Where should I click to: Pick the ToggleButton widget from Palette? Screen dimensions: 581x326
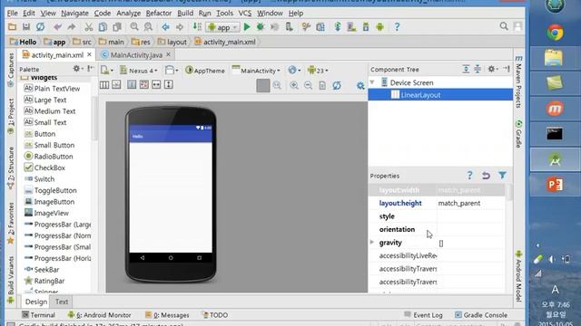pos(51,190)
